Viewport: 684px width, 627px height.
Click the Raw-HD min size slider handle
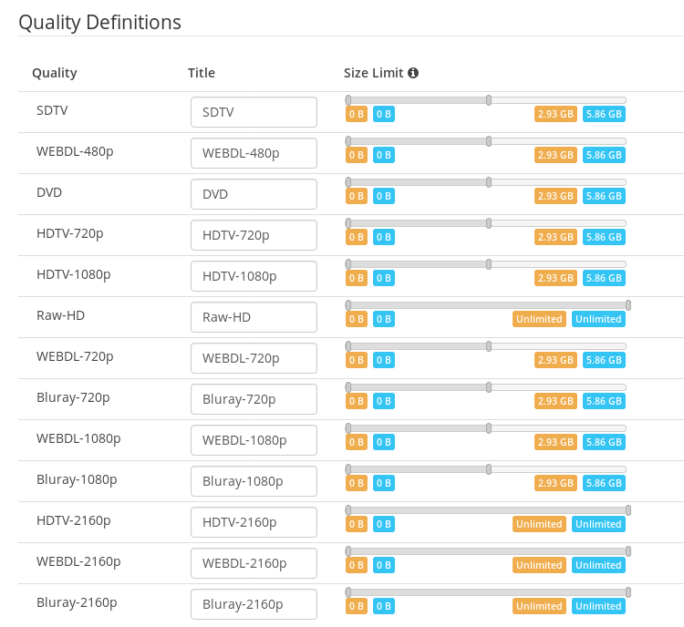pos(348,305)
